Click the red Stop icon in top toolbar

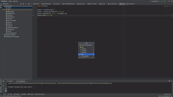click(169, 1)
